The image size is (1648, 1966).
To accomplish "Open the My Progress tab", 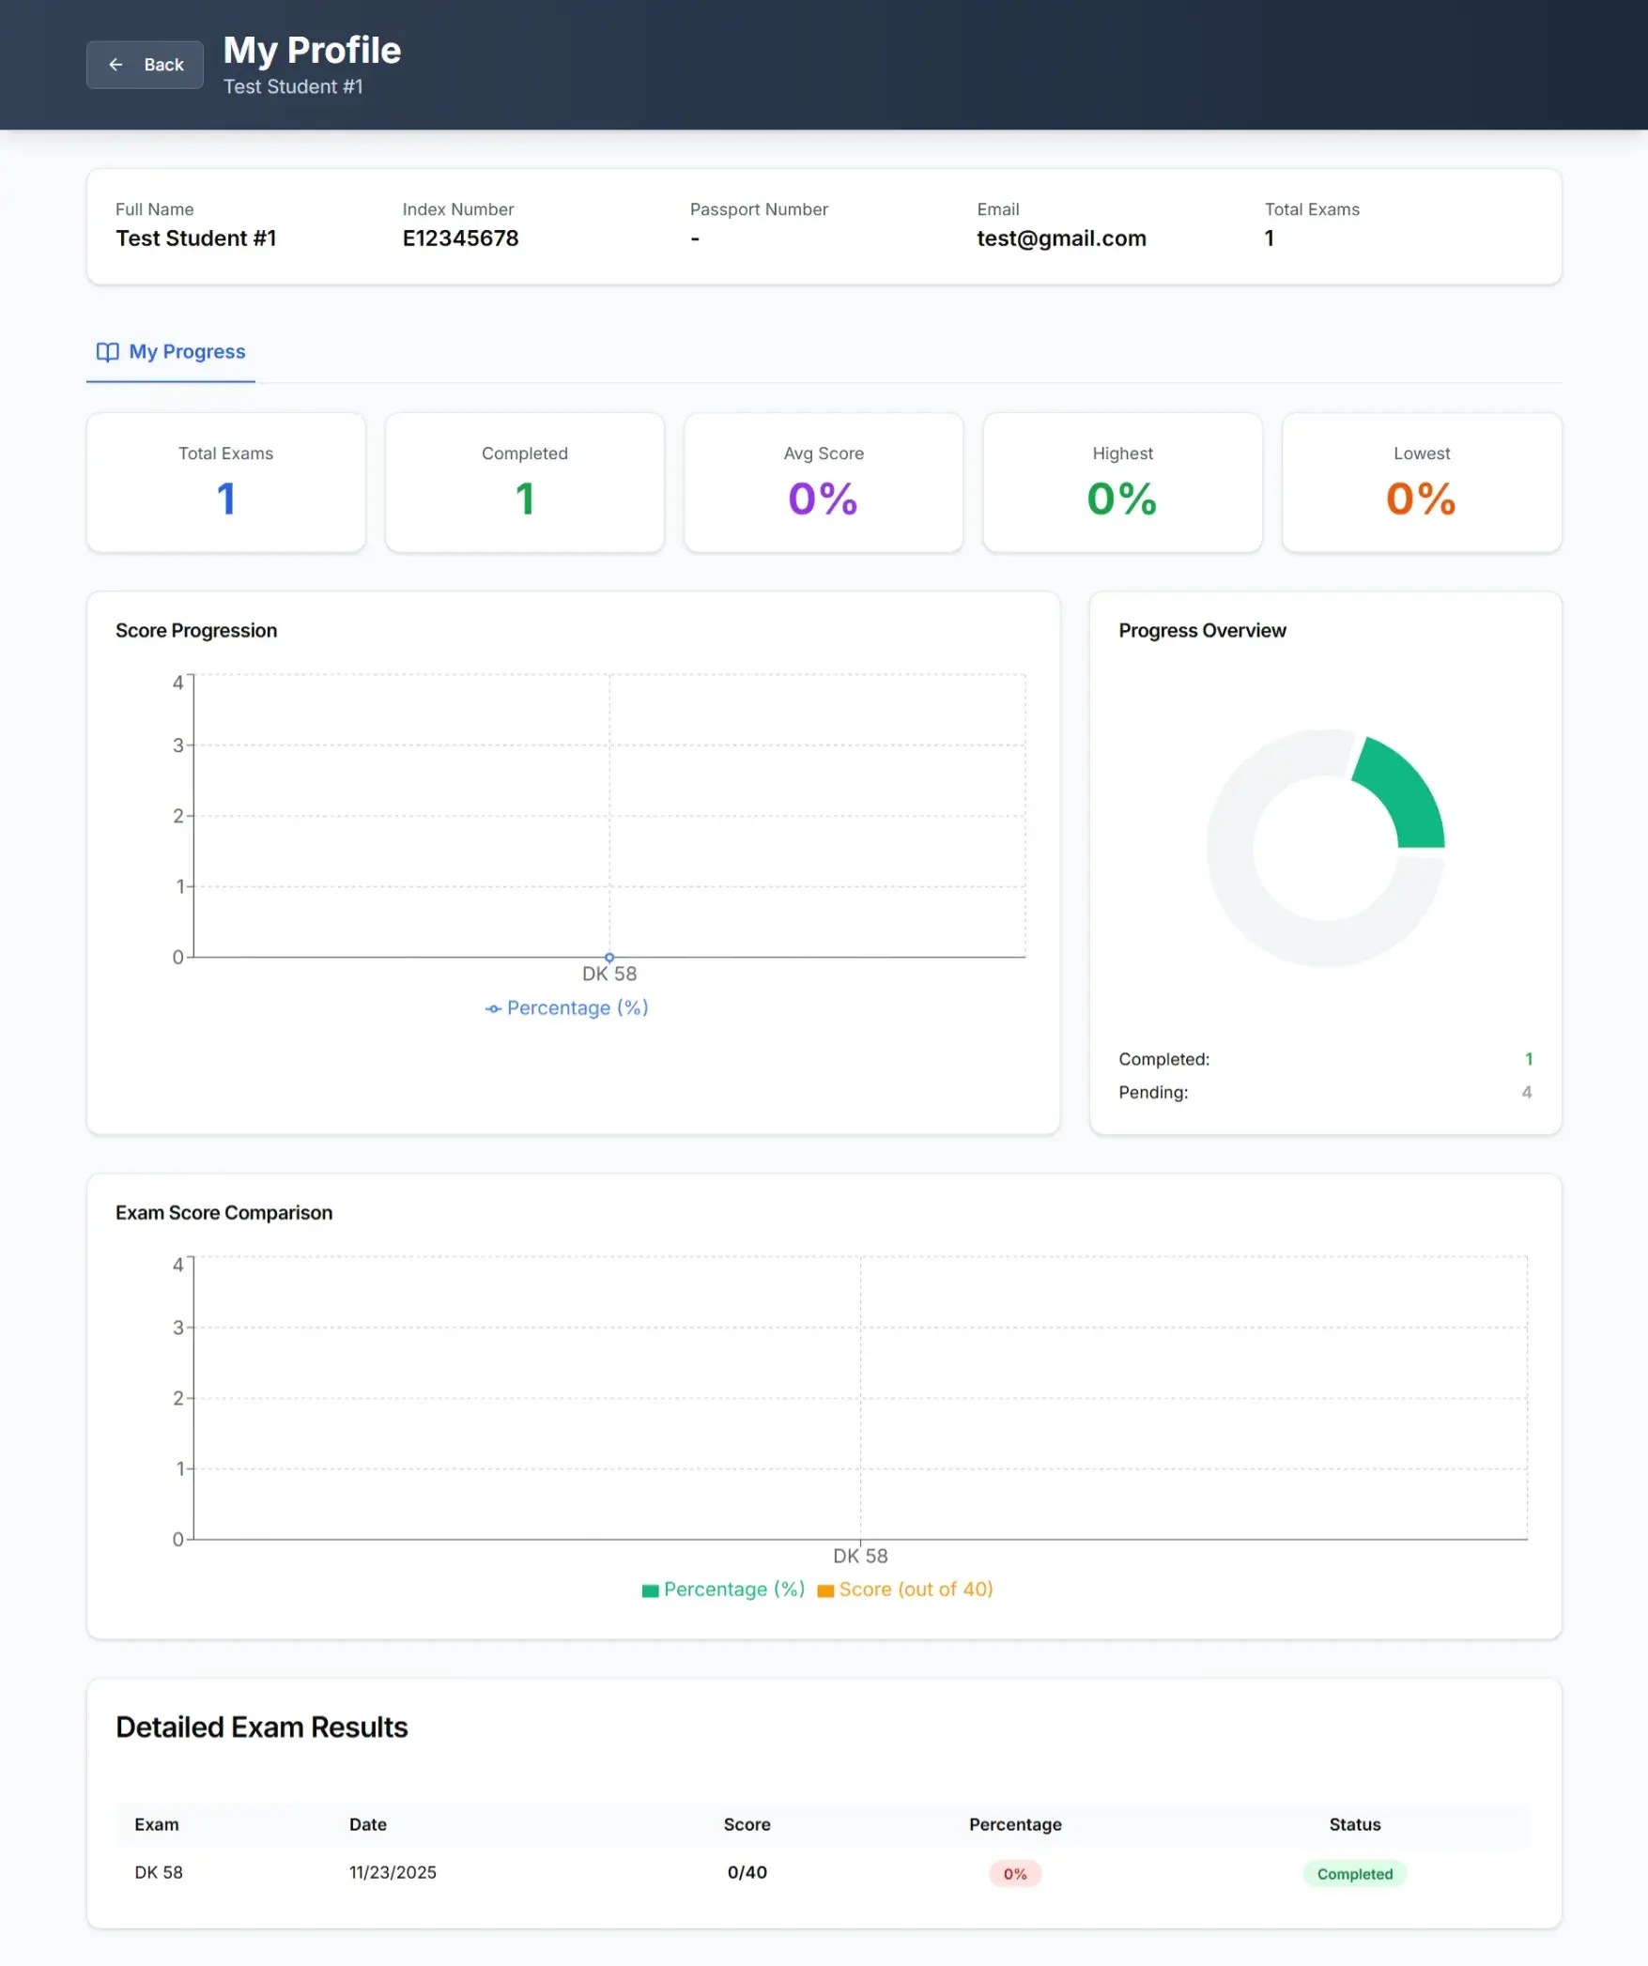I will pos(171,352).
